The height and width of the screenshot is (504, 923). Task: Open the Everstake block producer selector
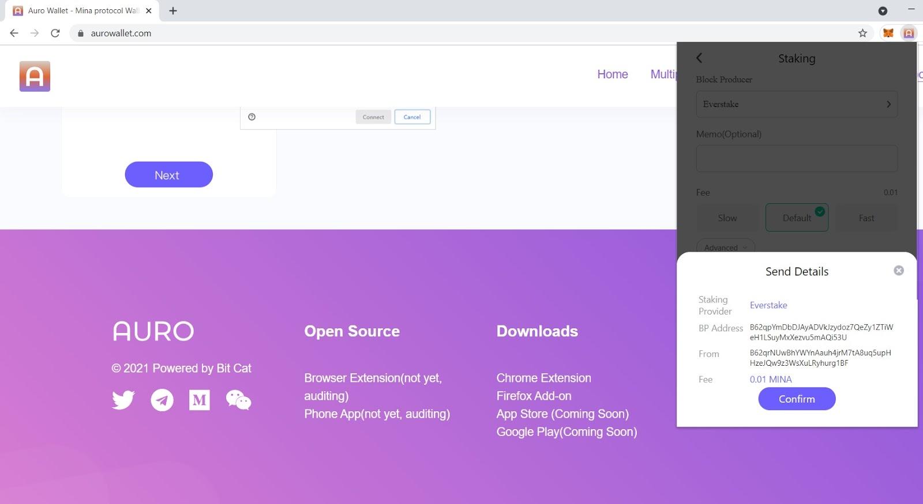tap(797, 104)
